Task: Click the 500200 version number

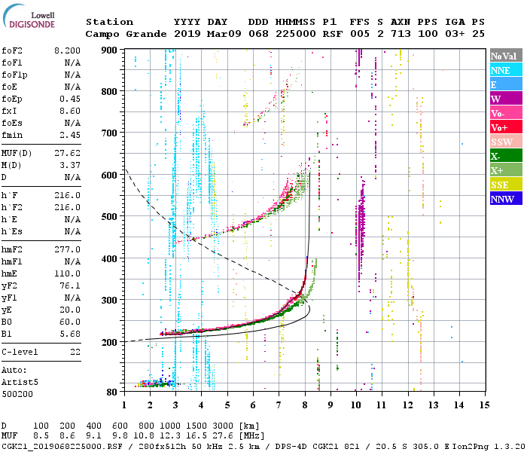Action: click(17, 394)
